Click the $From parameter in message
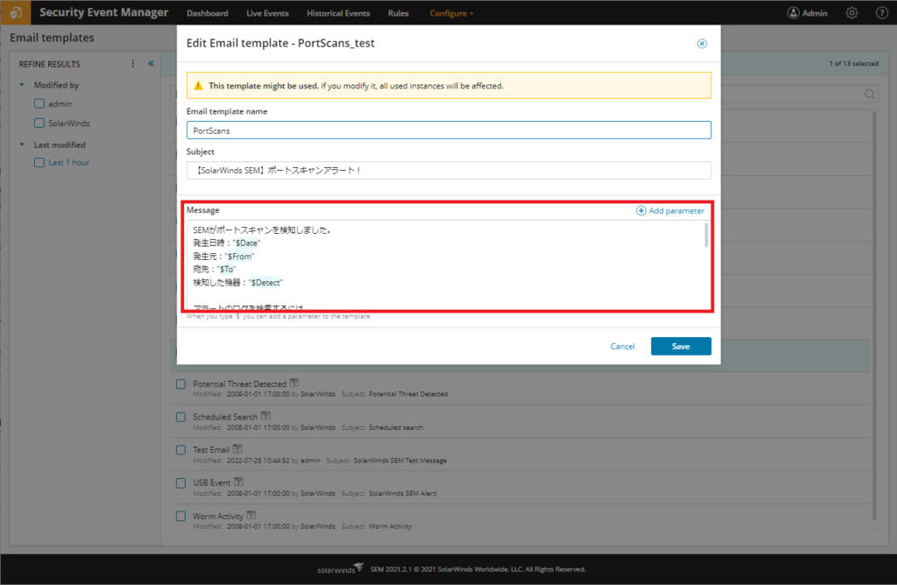897x585 pixels. [239, 257]
